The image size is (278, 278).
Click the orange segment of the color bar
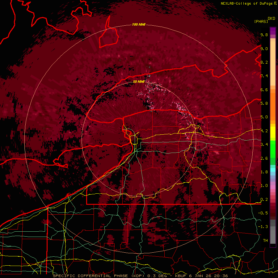click(x=273, y=106)
